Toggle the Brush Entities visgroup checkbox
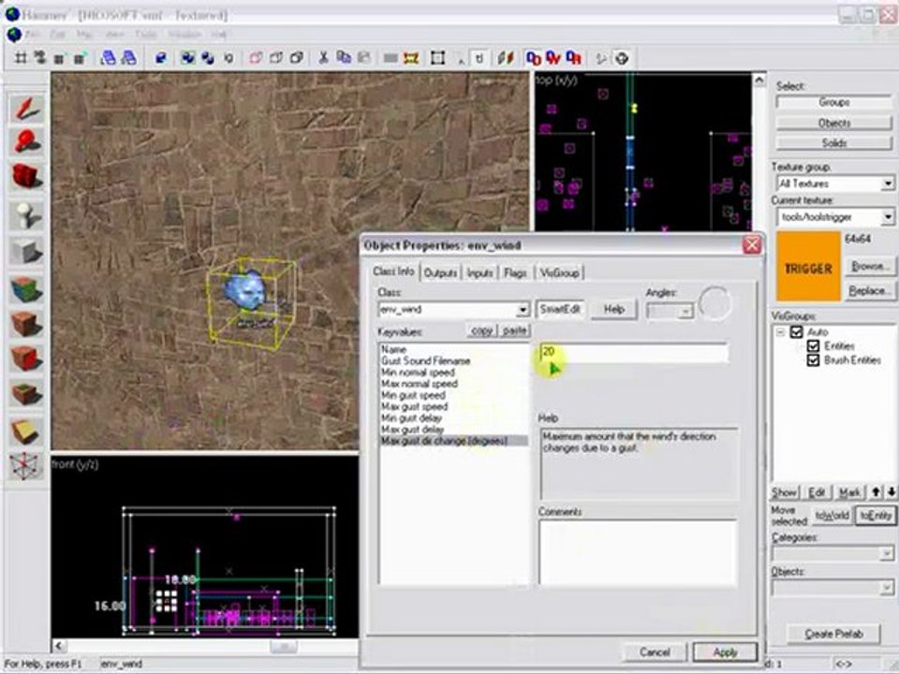 813,359
